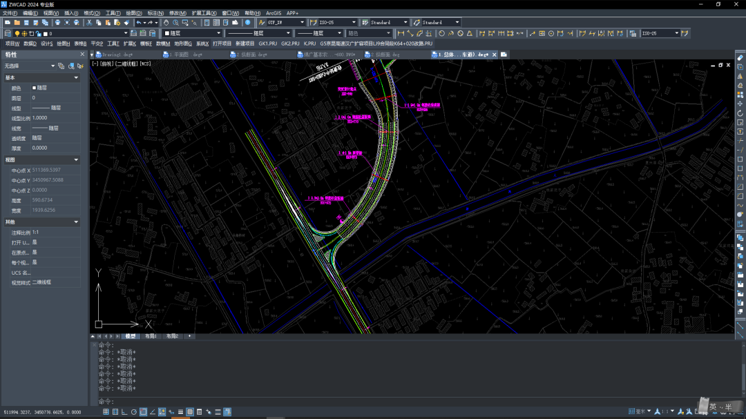This screenshot has height=419, width=746.
Task: Open the color control dropdown showing 随层
Action: (x=219, y=33)
